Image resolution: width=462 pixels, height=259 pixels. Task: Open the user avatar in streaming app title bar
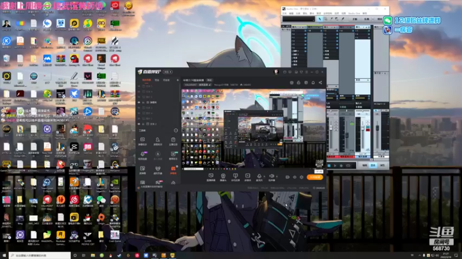(x=276, y=71)
